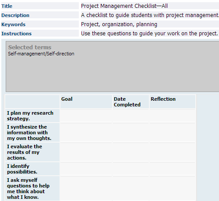The width and height of the screenshot is (219, 201).
Task: Click Reflection cell for research strategy row
Action: coord(173,116)
